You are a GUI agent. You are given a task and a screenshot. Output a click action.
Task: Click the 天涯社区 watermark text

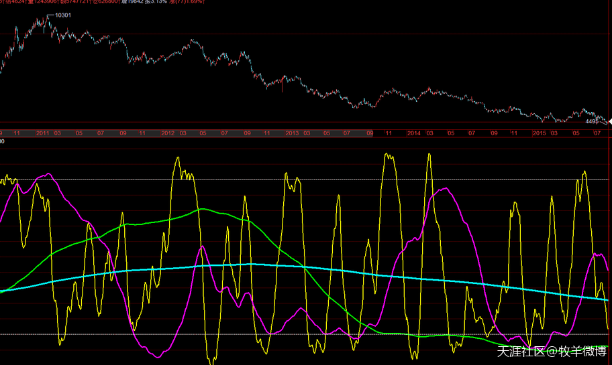[x=520, y=350]
